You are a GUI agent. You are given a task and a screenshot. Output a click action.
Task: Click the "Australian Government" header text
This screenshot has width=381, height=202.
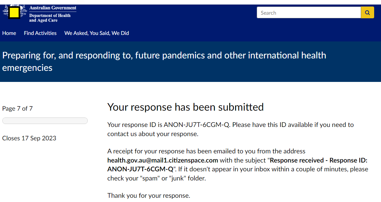coord(53,8)
